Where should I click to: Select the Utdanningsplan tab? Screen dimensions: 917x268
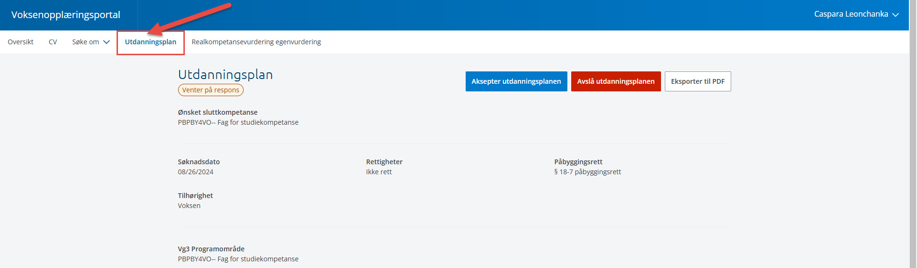pos(150,42)
